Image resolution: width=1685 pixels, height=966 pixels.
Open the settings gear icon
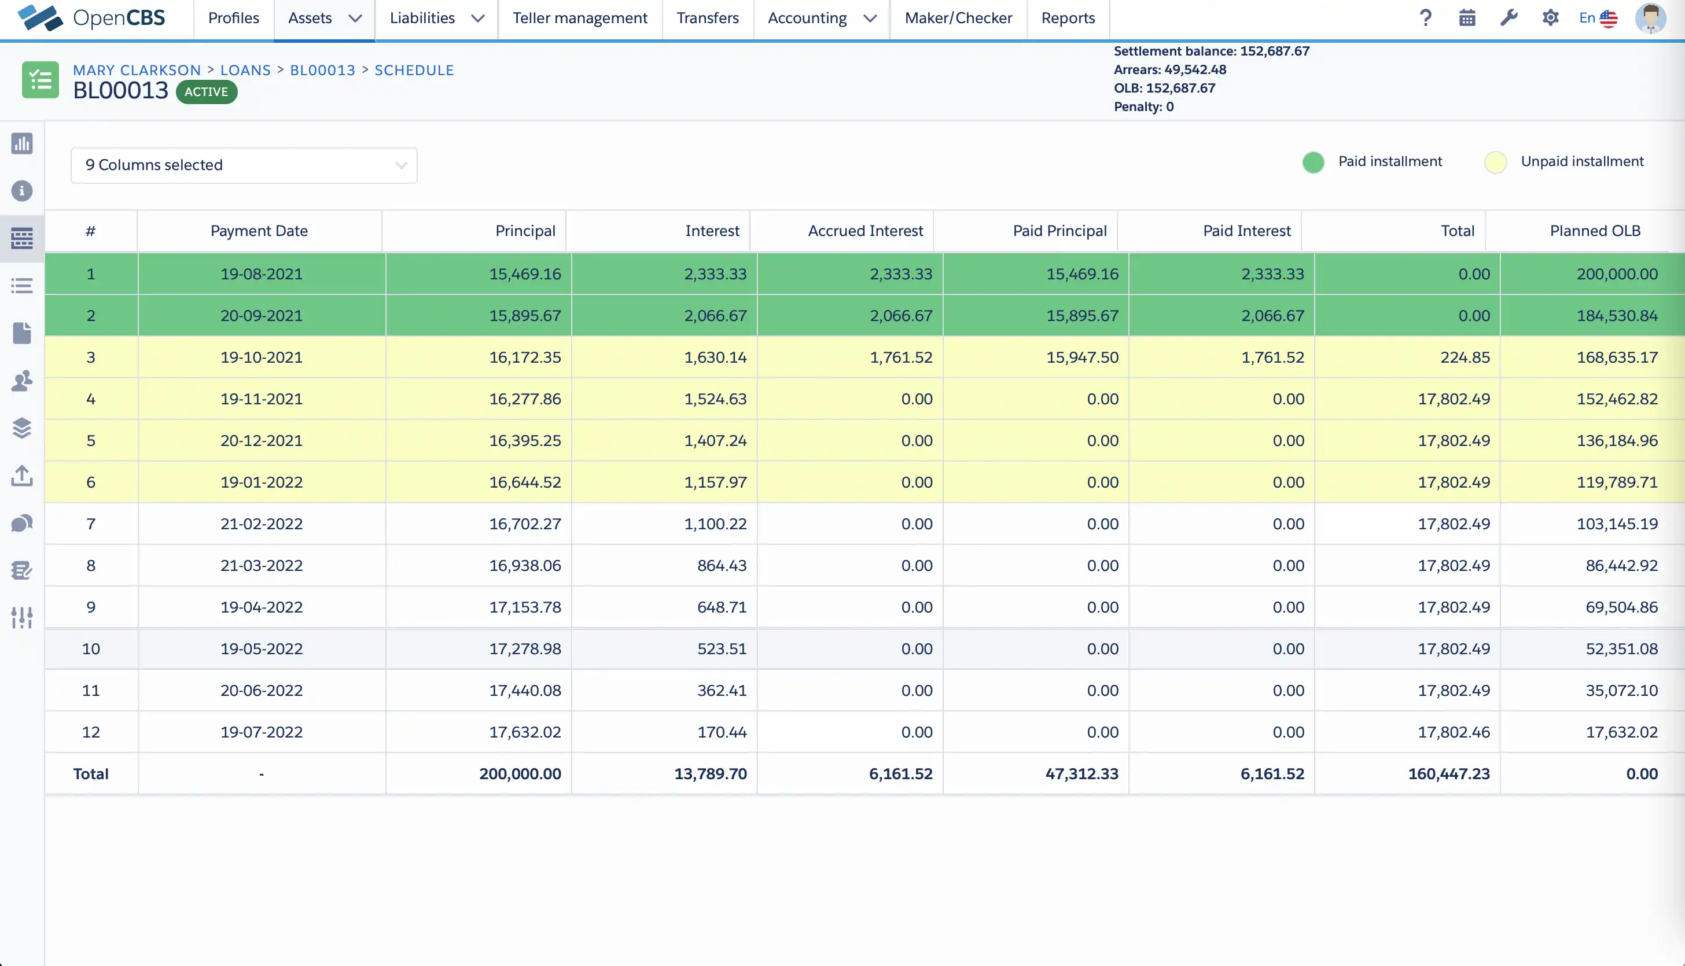tap(1550, 18)
